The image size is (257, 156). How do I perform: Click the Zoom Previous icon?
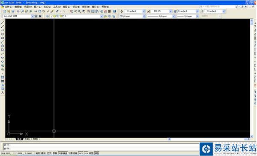coord(84,11)
